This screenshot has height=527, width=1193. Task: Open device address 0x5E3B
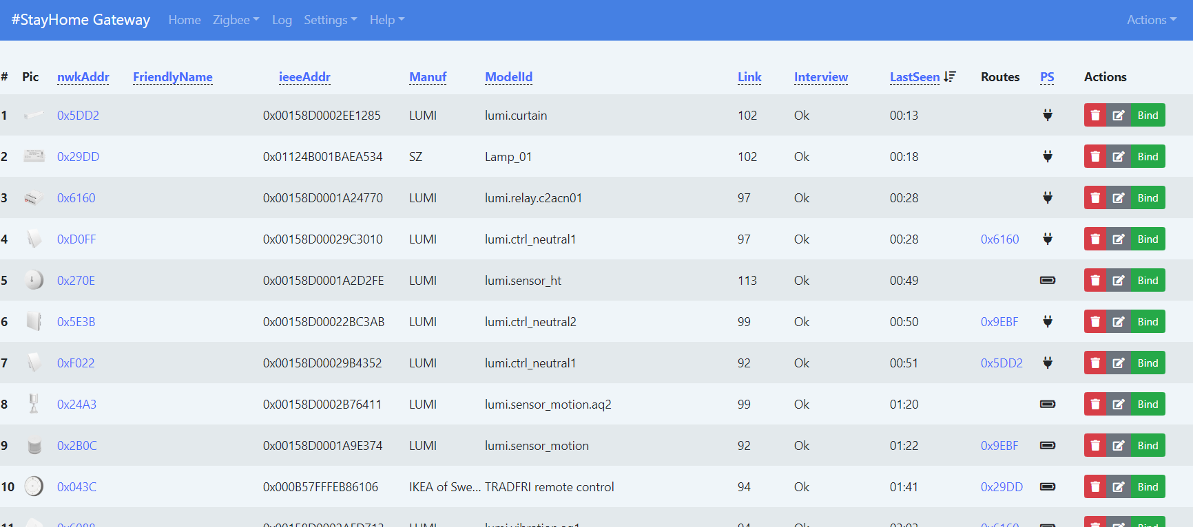[x=76, y=321]
